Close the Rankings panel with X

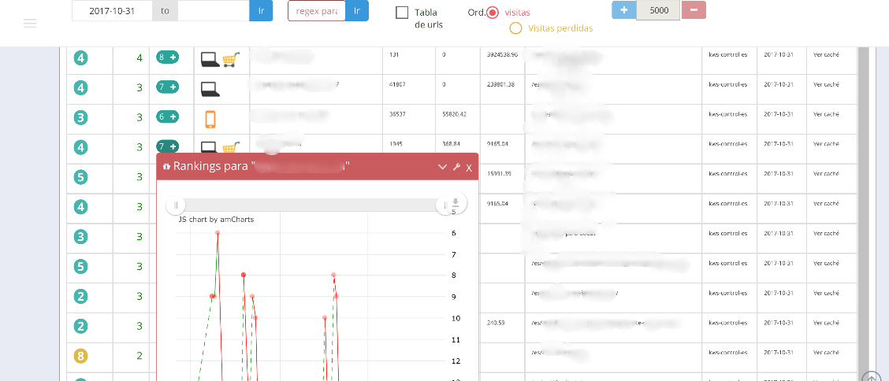tap(469, 168)
